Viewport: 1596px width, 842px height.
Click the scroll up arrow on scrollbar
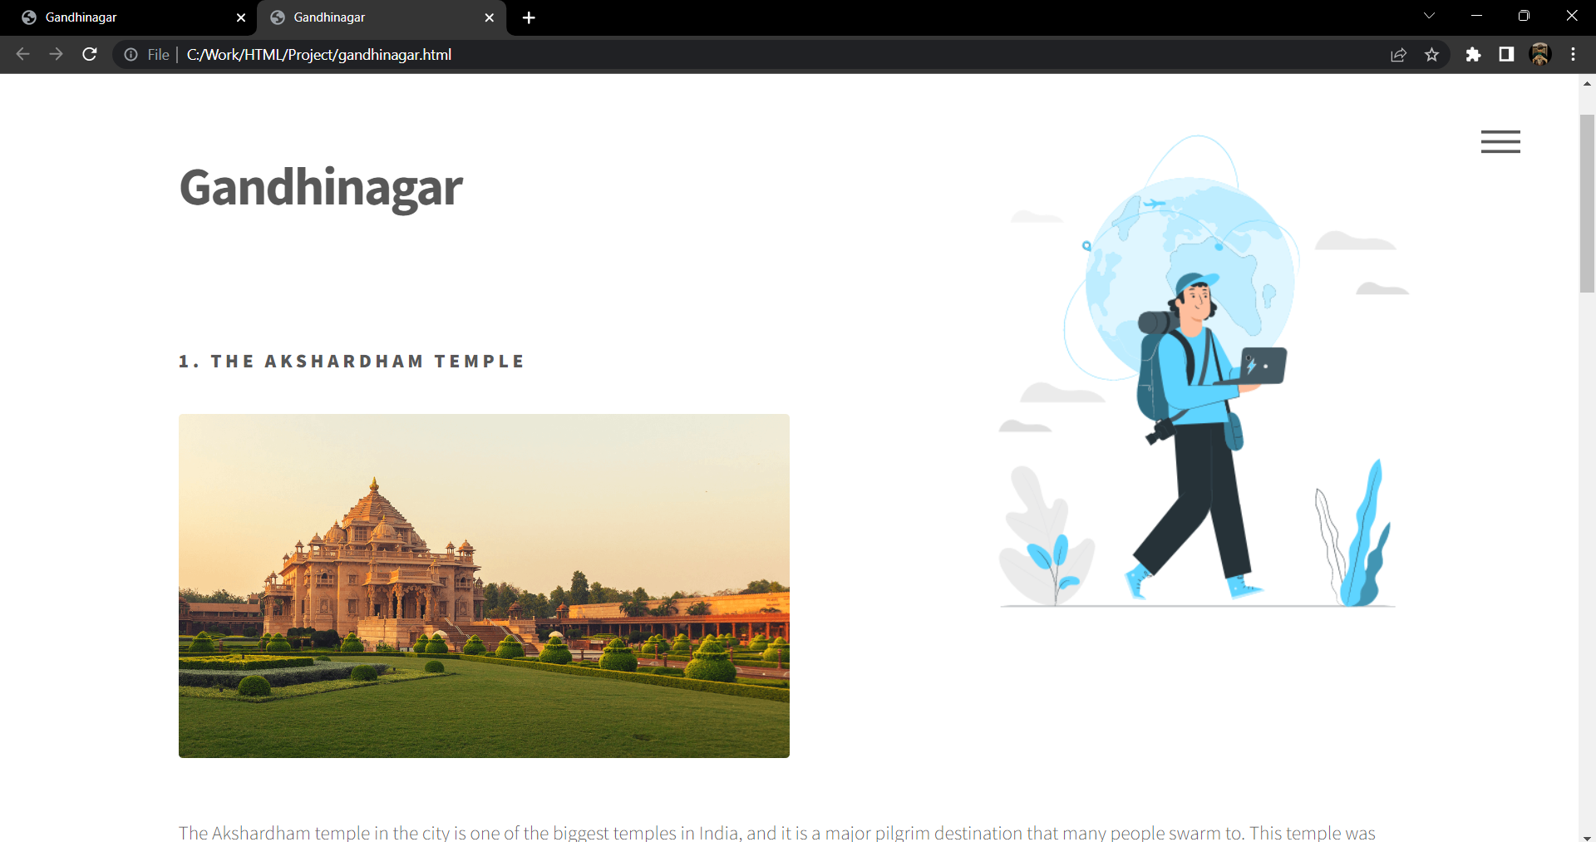(1587, 84)
